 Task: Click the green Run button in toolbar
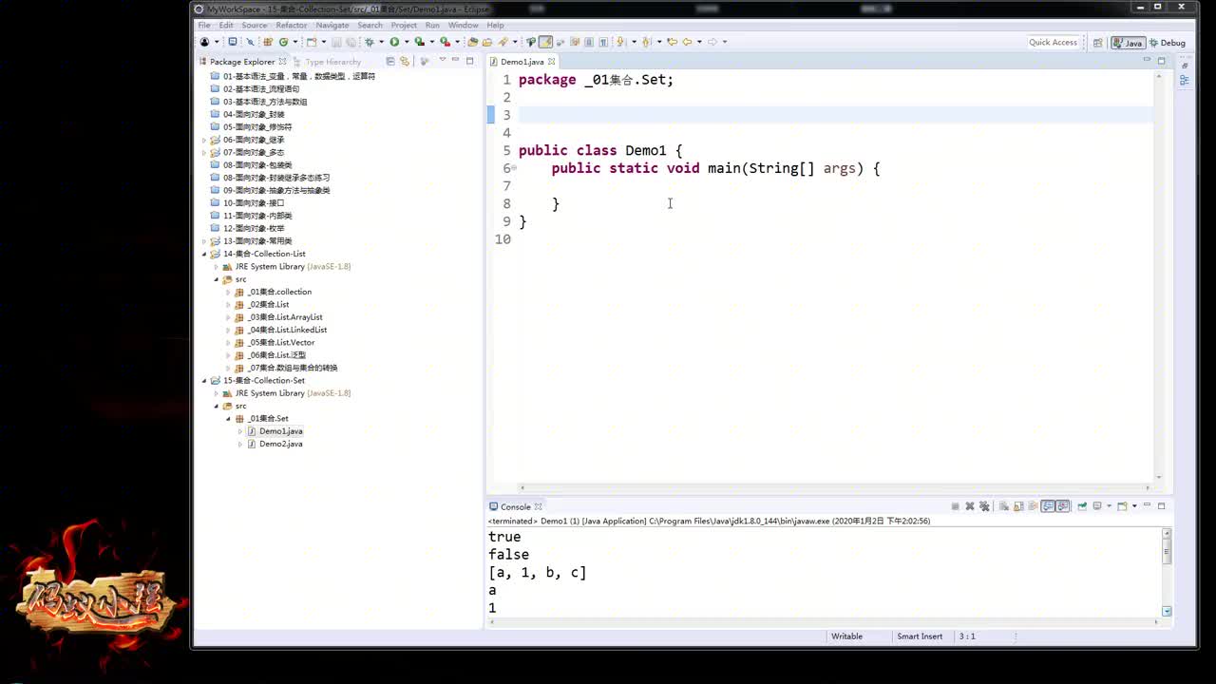pos(394,42)
